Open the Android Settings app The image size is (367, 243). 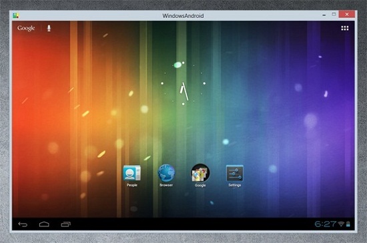(234, 173)
